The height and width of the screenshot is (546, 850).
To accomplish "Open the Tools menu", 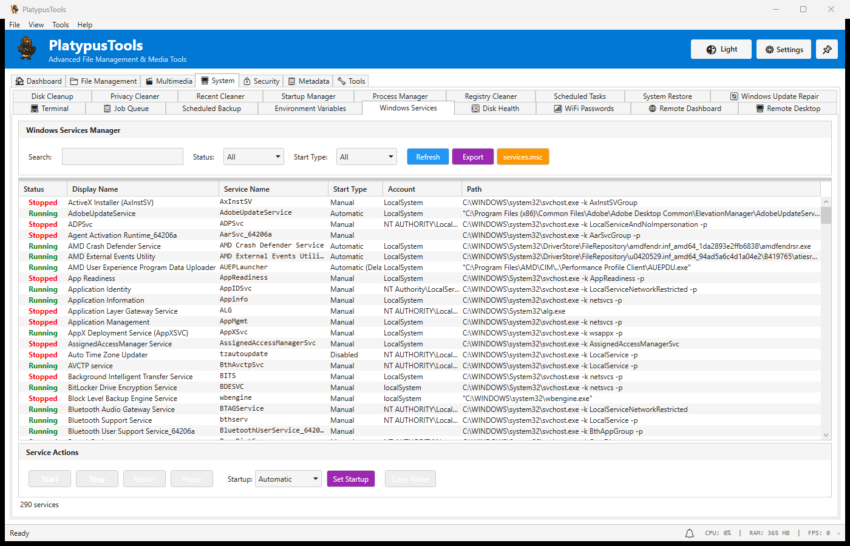I will (60, 25).
